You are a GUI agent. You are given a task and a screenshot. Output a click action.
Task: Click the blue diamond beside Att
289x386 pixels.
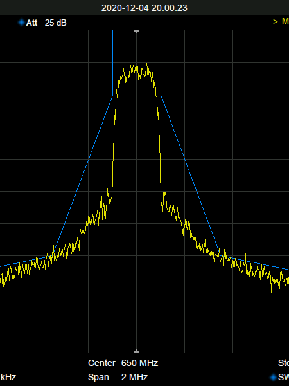point(21,23)
